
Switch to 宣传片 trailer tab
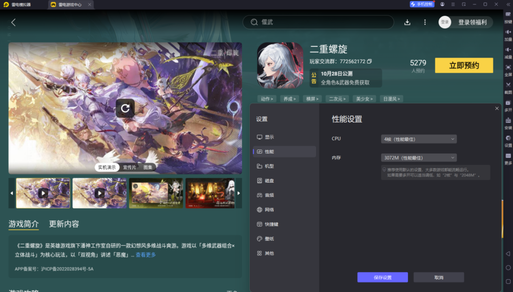[130, 167]
